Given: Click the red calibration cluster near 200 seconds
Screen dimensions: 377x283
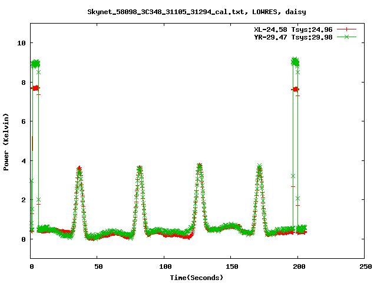Looking at the screenshot, I should pyautogui.click(x=295, y=90).
